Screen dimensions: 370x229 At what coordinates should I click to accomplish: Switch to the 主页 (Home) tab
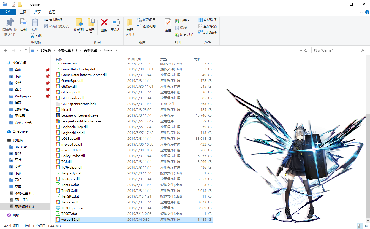pyautogui.click(x=23, y=12)
